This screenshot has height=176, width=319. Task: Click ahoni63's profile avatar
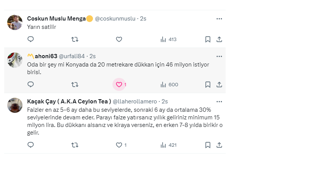[15, 60]
